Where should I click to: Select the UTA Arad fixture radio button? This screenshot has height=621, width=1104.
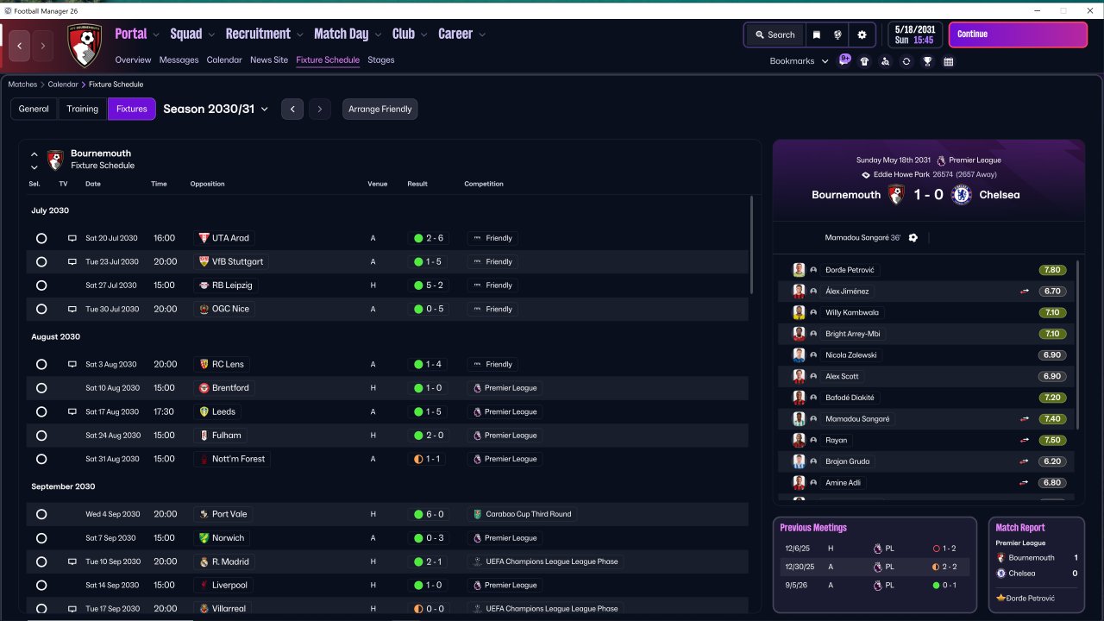coord(41,238)
